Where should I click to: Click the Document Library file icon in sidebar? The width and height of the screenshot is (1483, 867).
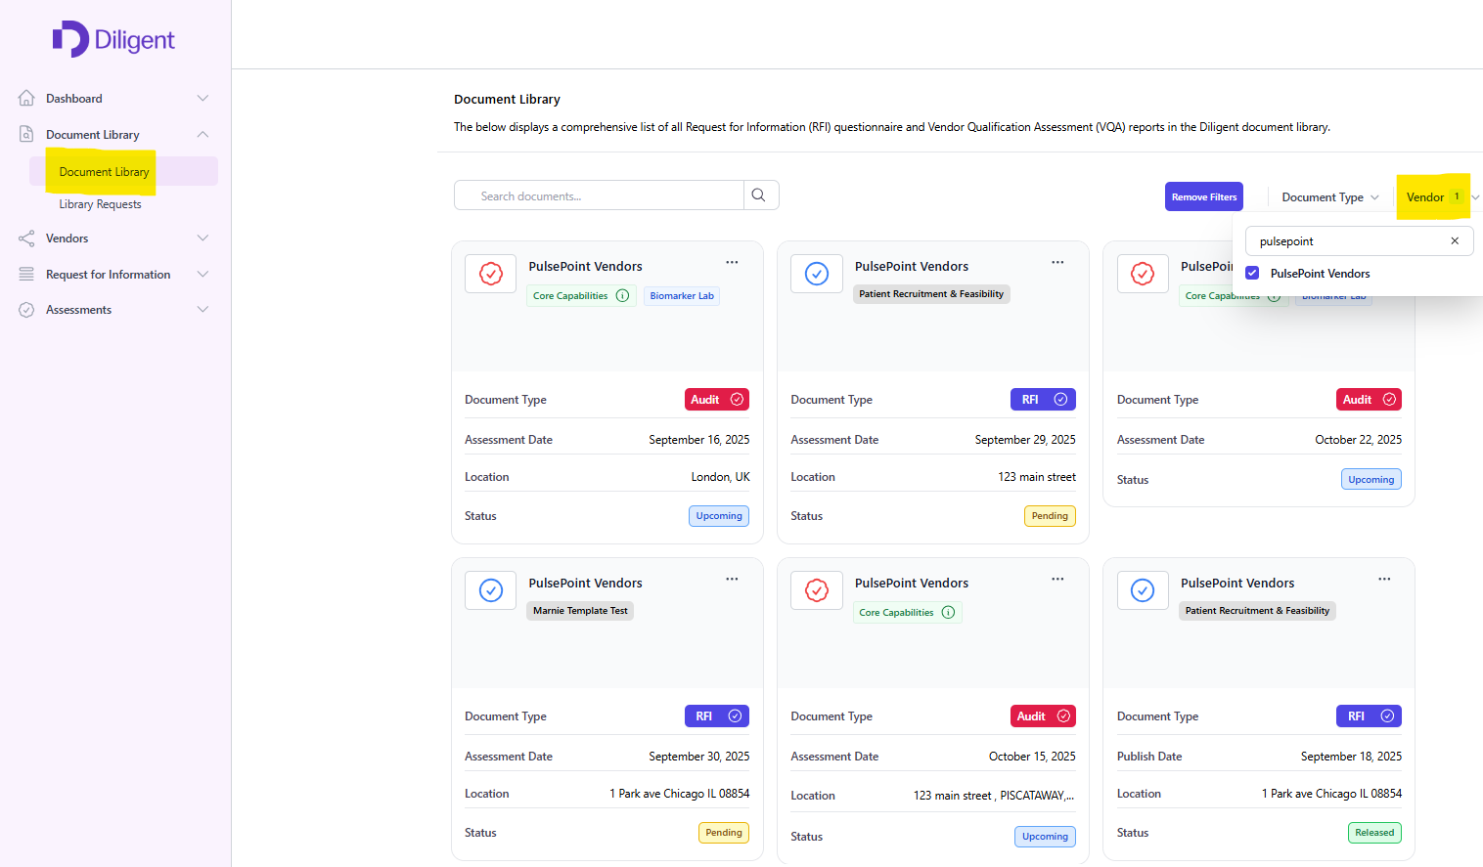click(x=26, y=134)
